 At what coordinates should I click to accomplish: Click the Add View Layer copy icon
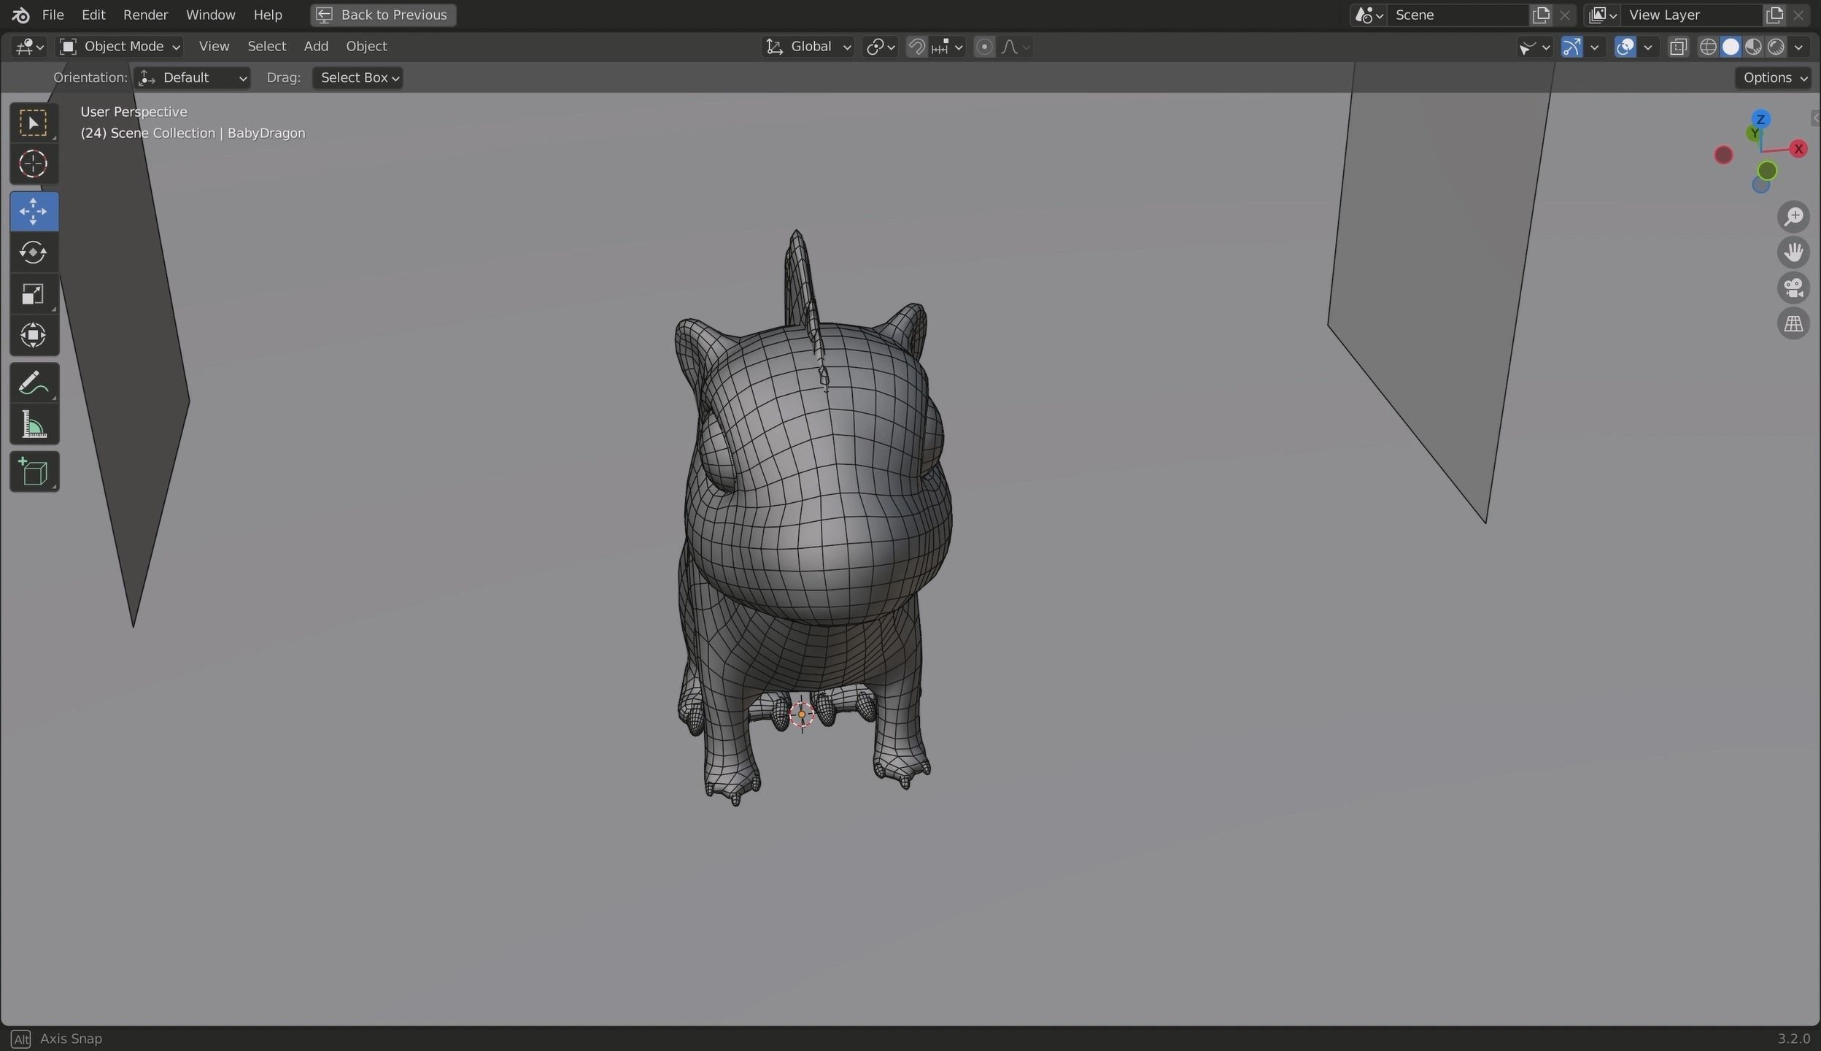point(1774,15)
